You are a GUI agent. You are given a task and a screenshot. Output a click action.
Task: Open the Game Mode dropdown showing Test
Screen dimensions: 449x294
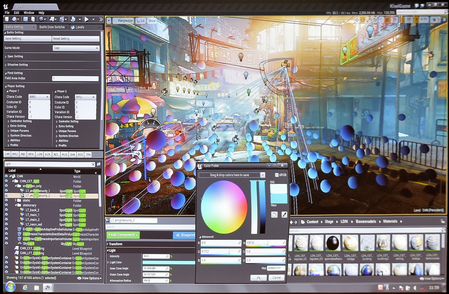point(76,48)
